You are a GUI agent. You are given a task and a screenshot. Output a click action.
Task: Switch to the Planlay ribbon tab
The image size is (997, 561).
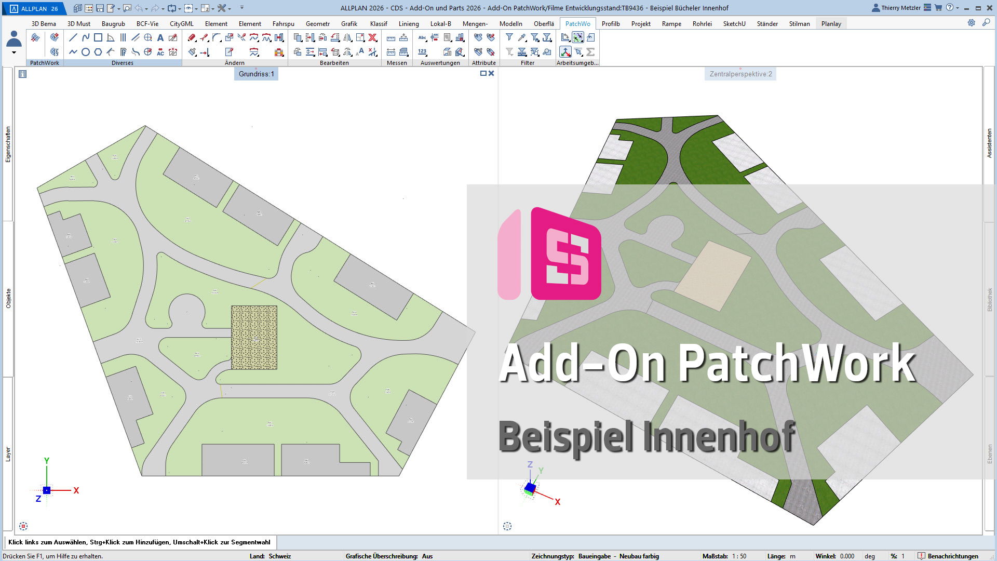[831, 23]
